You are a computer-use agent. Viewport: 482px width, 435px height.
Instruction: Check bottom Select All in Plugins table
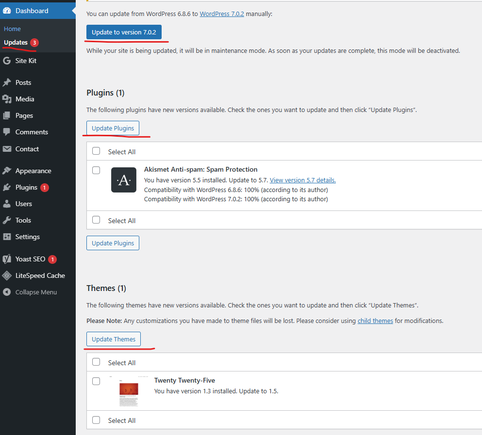[x=96, y=220]
